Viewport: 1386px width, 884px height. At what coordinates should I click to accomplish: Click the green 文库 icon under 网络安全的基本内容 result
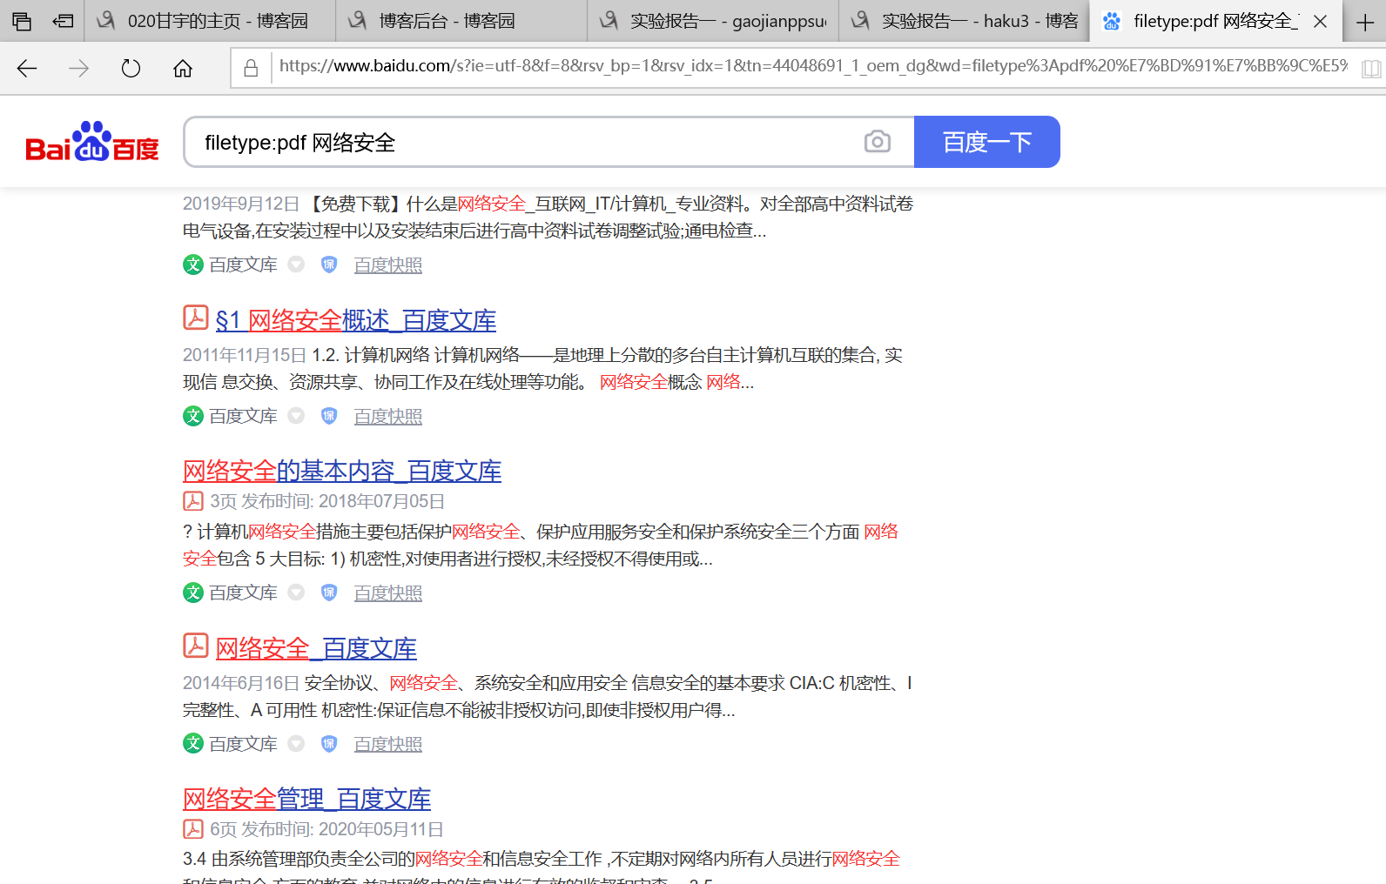click(192, 593)
